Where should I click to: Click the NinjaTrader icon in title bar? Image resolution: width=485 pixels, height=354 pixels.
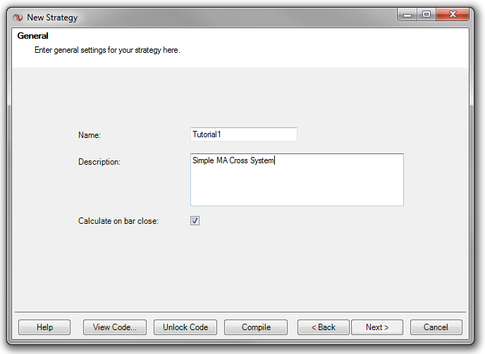coord(18,17)
